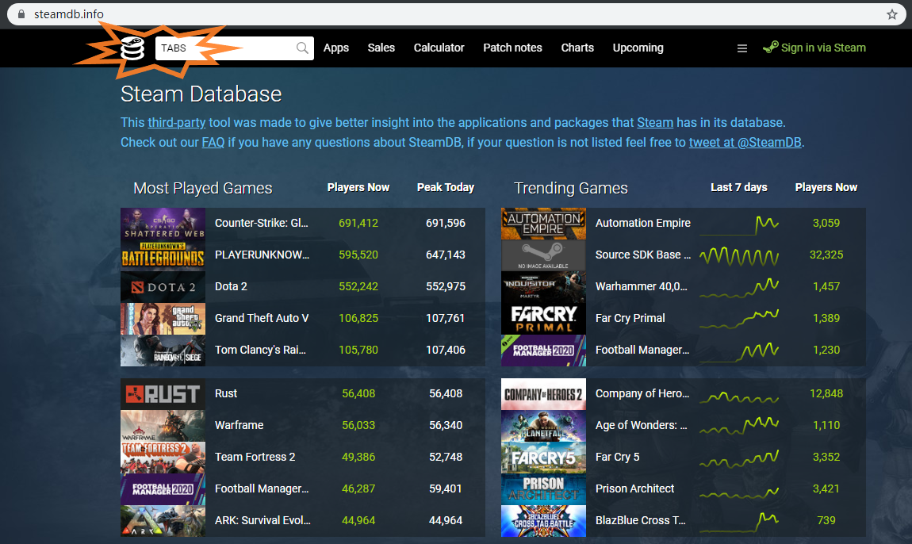The height and width of the screenshot is (544, 912).
Task: Open the Trending Games heading
Action: coord(570,188)
